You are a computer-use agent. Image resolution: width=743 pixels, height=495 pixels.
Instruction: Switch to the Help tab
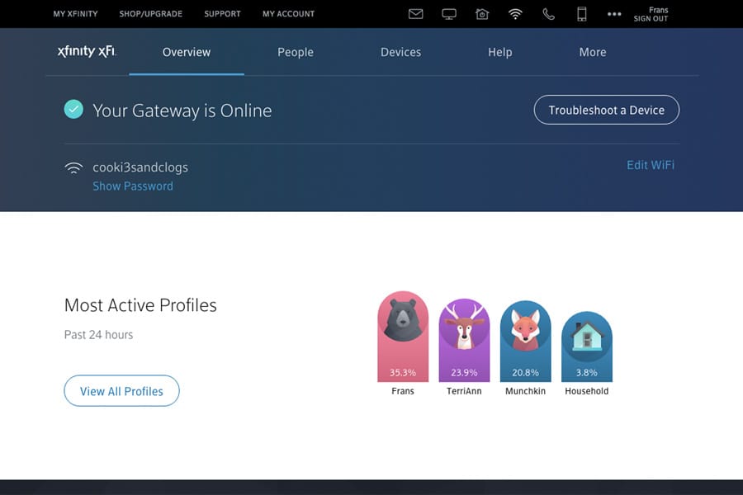[500, 52]
